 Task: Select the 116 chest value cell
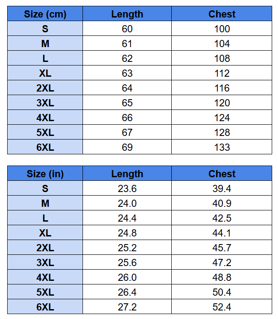click(222, 87)
